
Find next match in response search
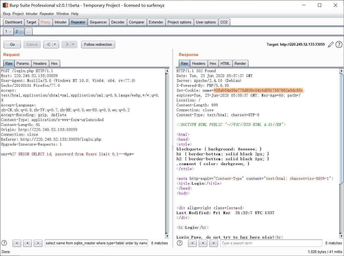[214, 243]
